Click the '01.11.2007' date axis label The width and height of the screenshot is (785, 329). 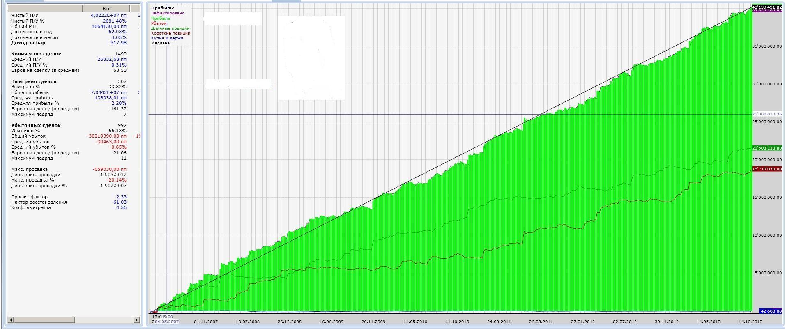coord(206,322)
